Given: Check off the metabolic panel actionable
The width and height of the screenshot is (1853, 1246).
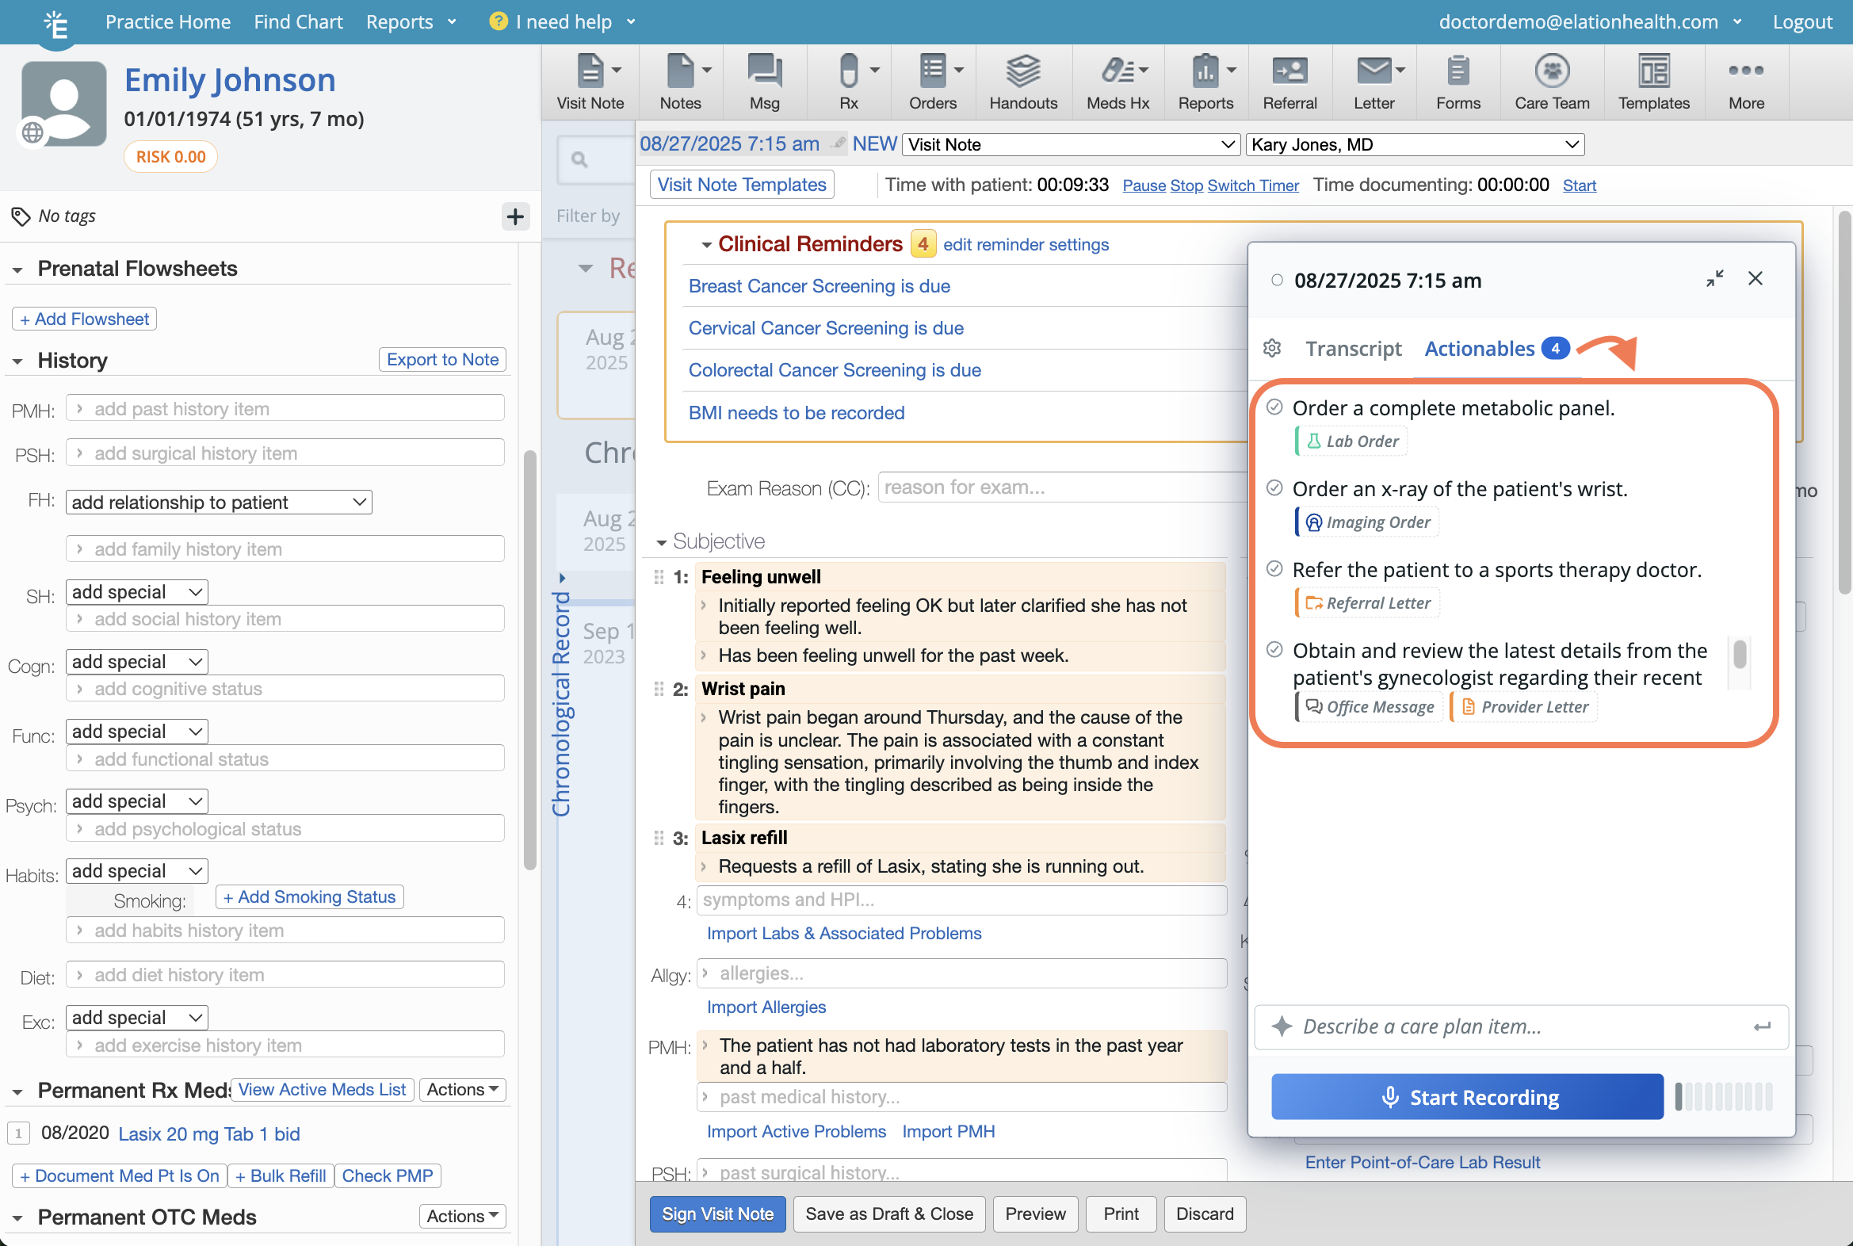Looking at the screenshot, I should 1274,407.
